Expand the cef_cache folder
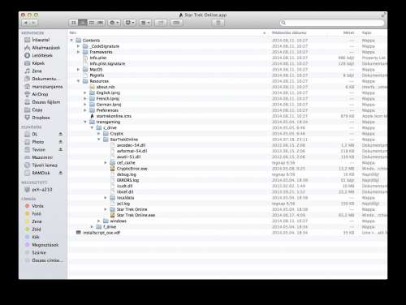 (106, 163)
